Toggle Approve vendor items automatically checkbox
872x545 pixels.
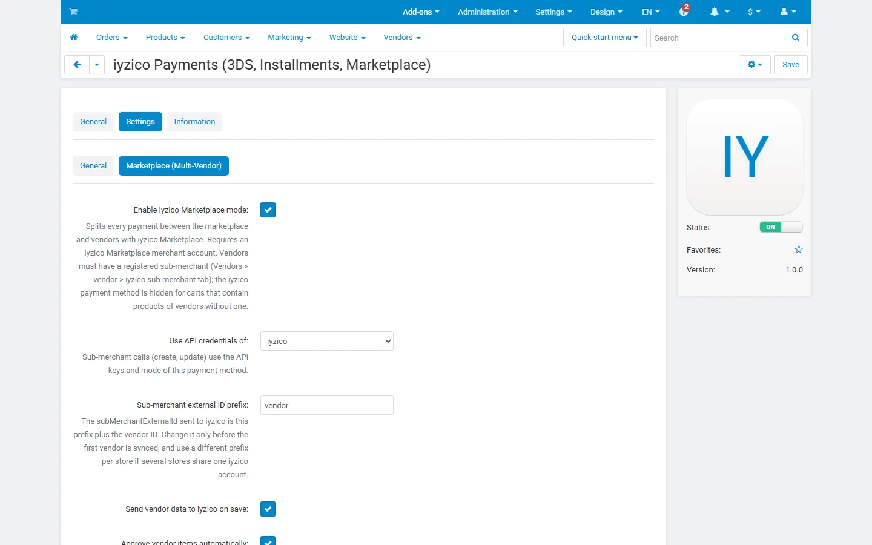point(268,540)
